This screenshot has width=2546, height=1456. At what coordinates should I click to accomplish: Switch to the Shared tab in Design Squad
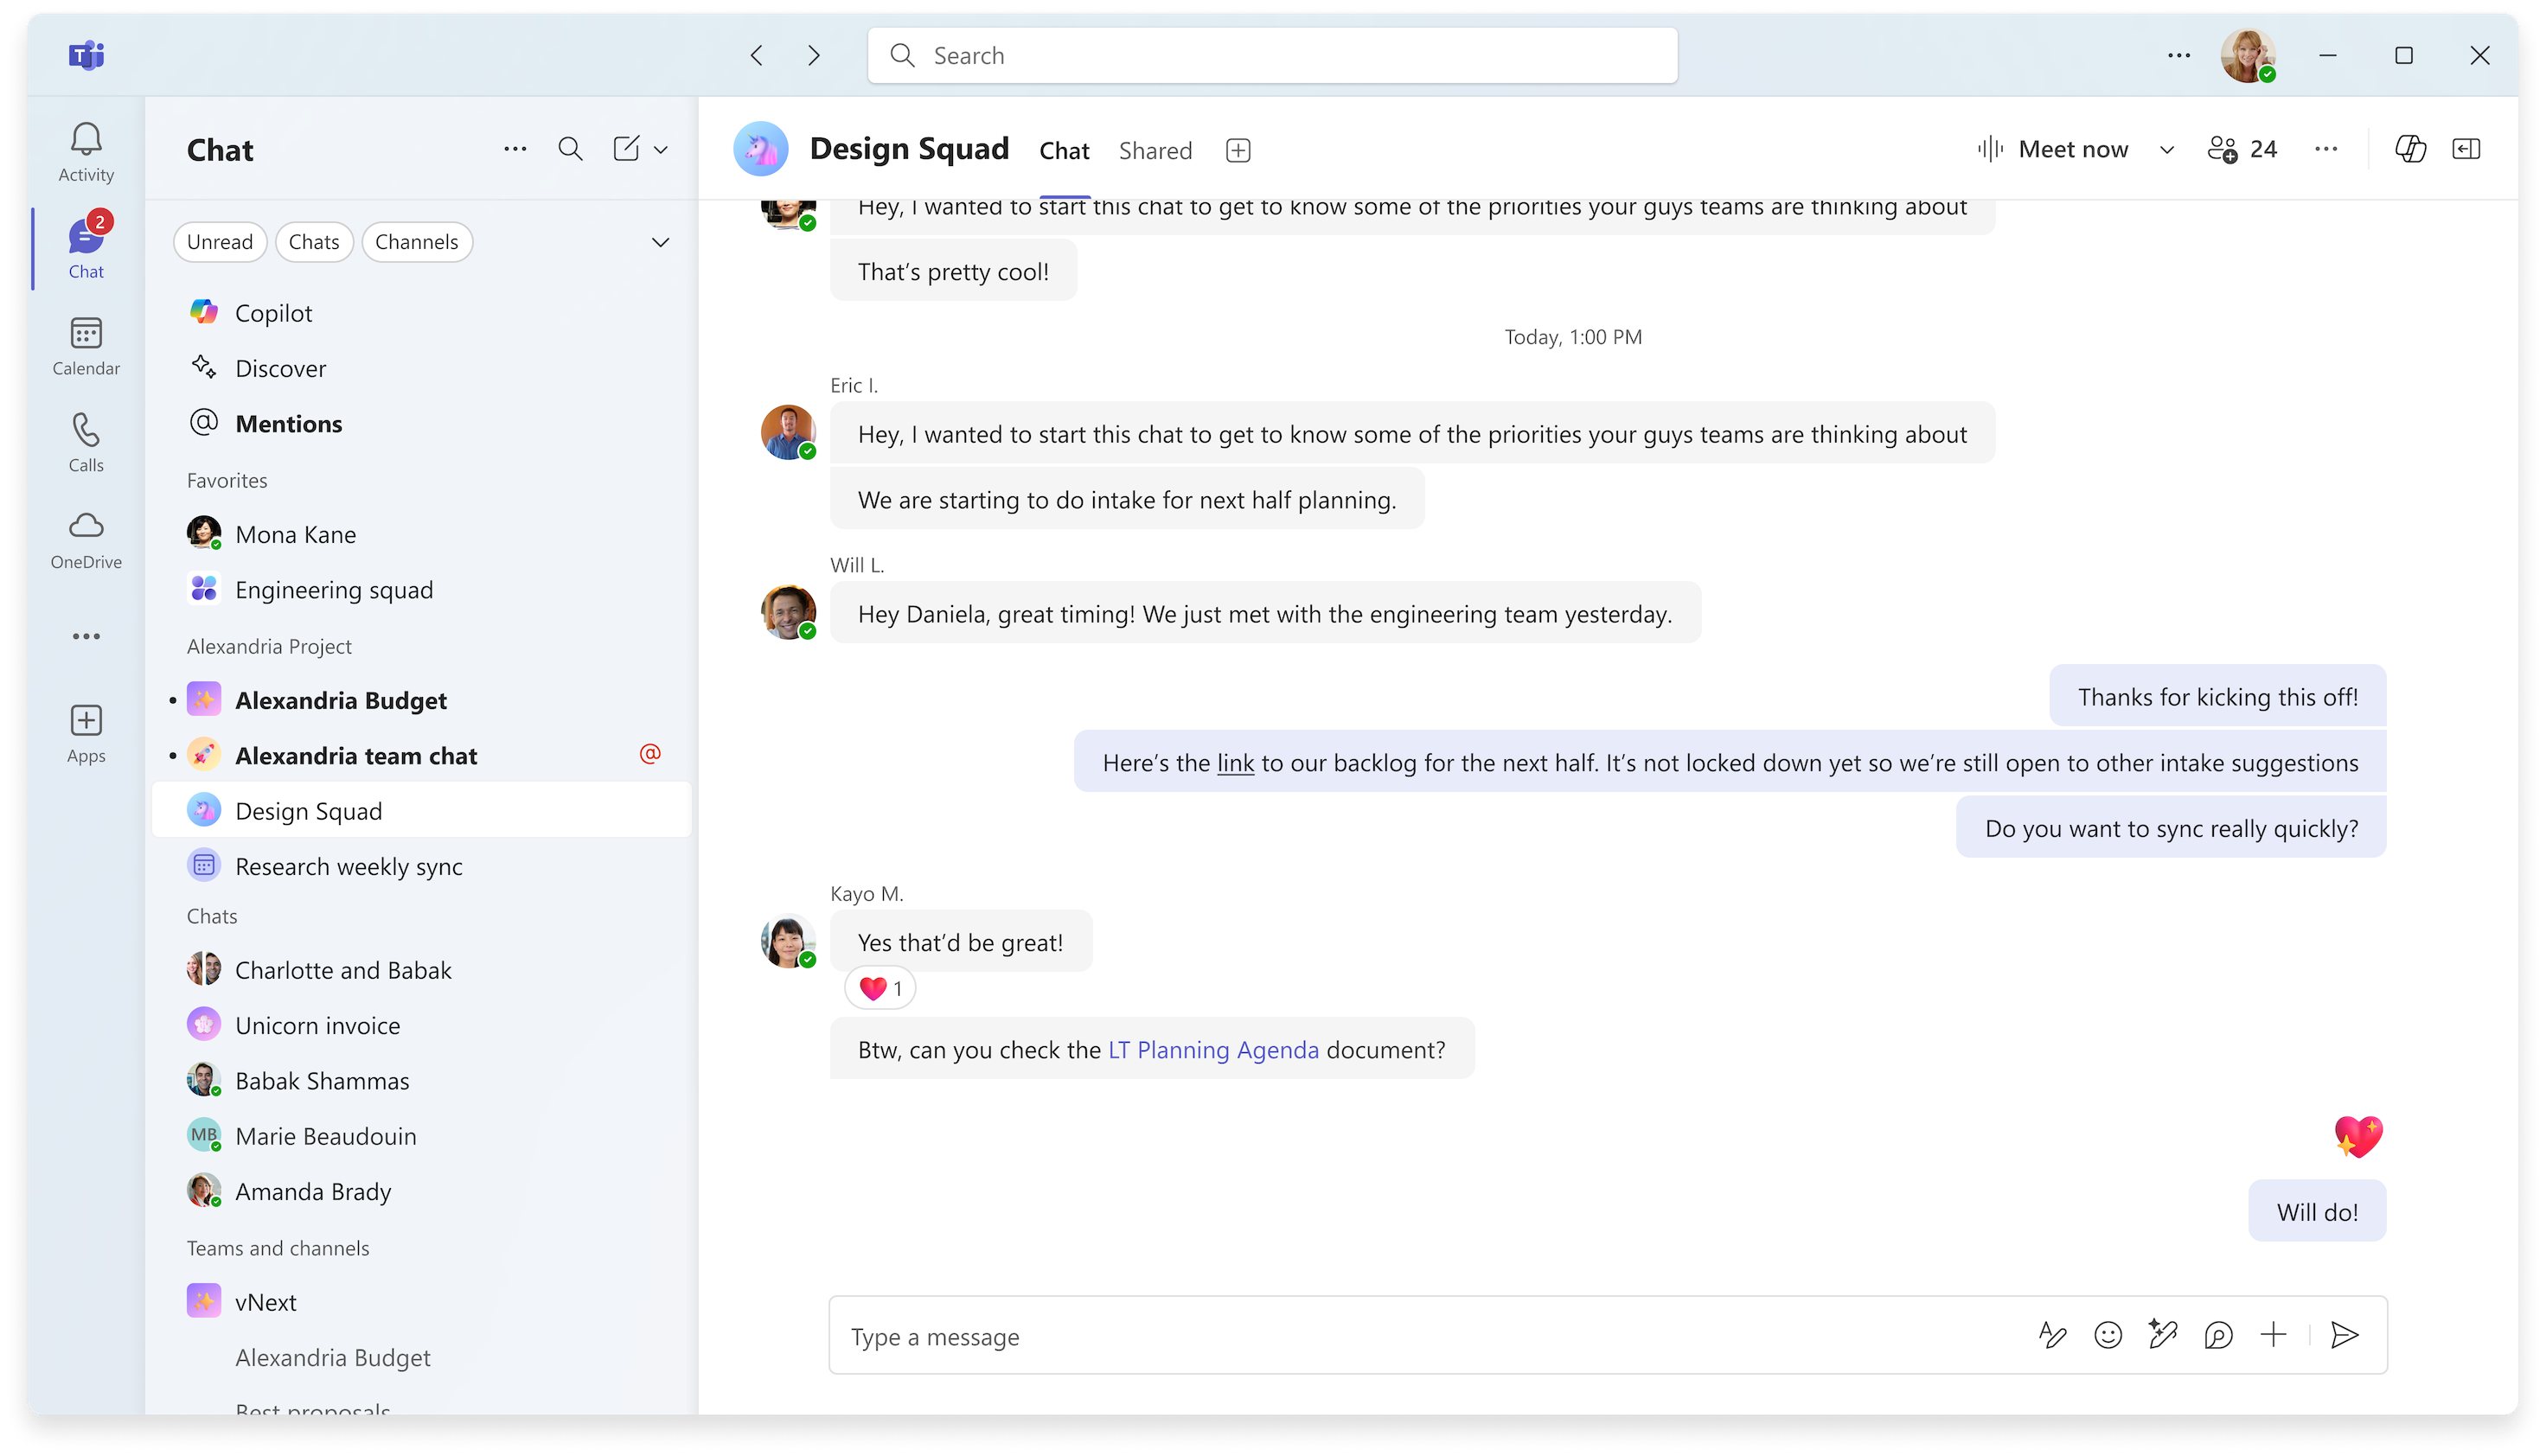(x=1155, y=149)
